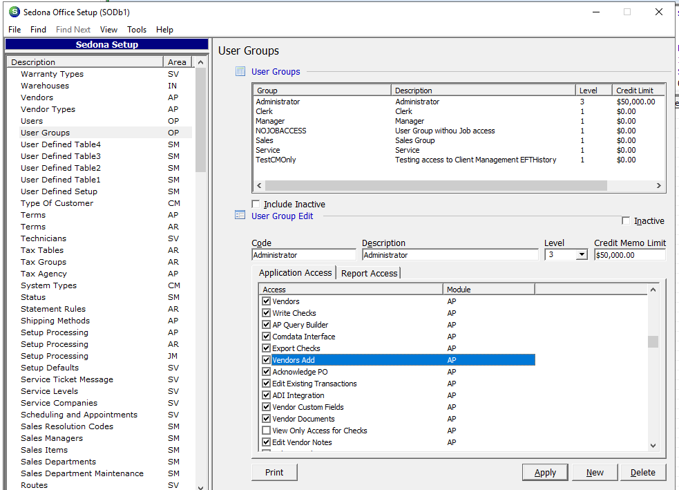
Task: Open Service Ticket Message in setup list
Action: (67, 379)
